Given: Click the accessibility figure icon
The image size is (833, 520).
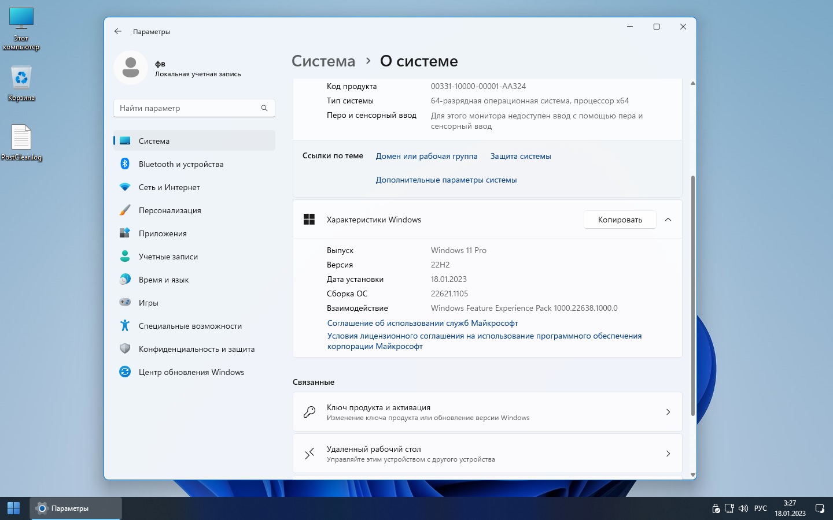Looking at the screenshot, I should [125, 326].
